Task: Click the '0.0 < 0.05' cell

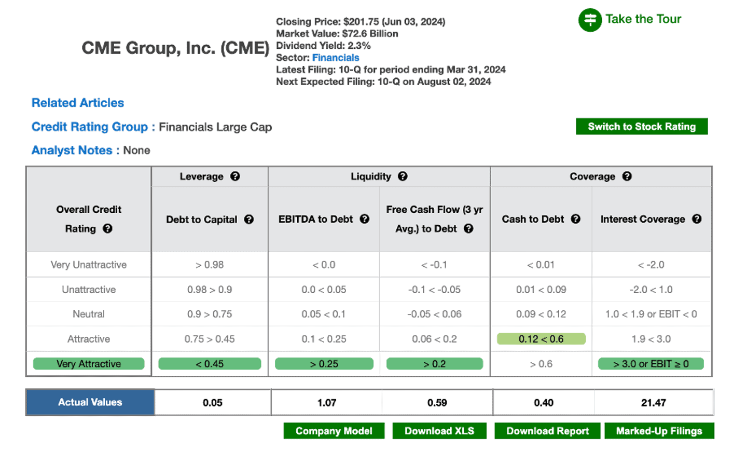Action: coord(324,290)
